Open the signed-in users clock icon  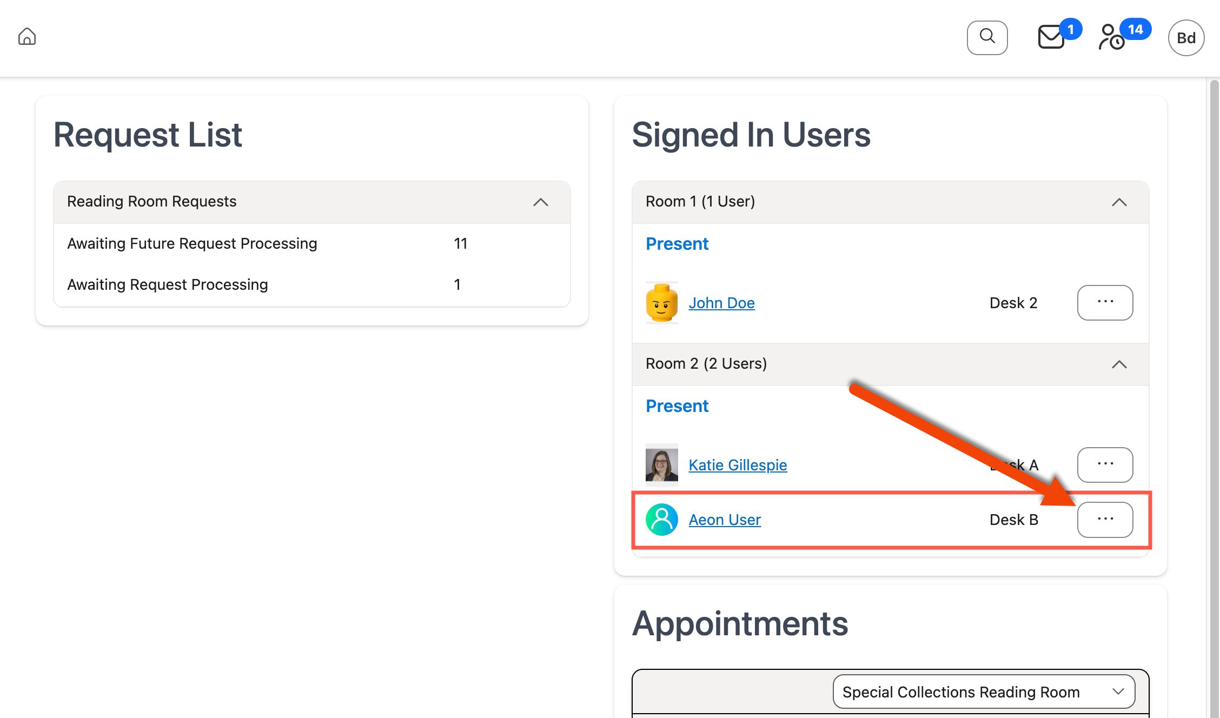[1112, 37]
